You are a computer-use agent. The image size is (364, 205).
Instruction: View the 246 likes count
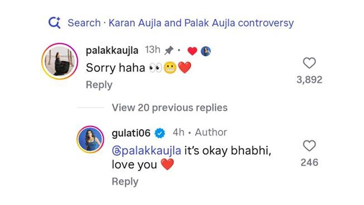309,162
